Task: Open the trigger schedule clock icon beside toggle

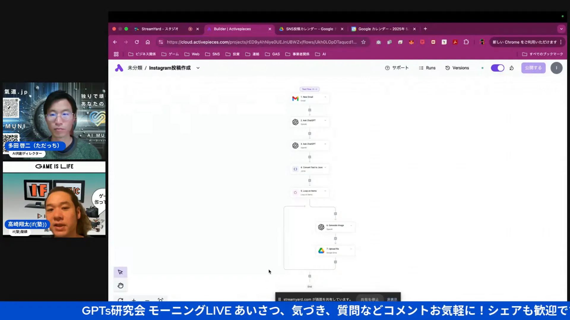Action: 512,68
